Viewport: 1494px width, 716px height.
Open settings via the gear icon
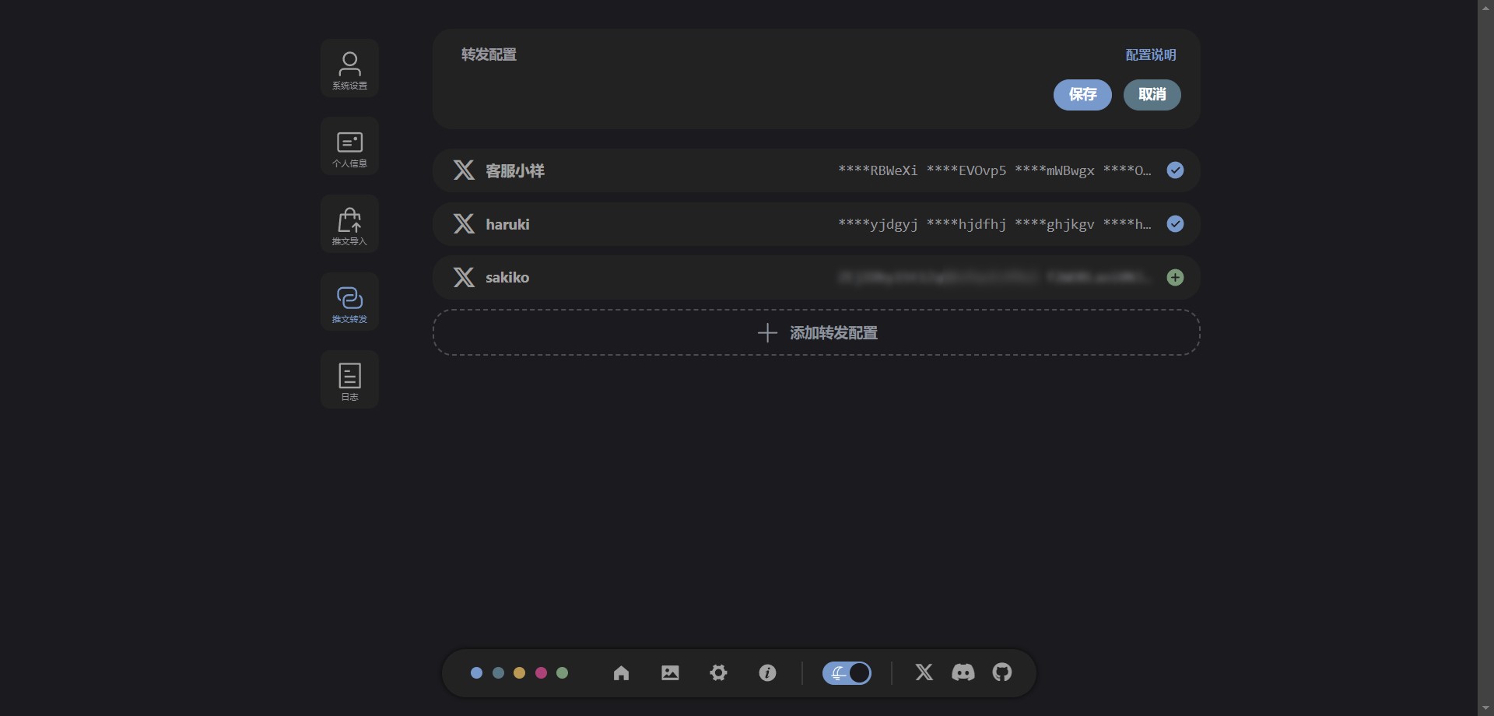[718, 673]
